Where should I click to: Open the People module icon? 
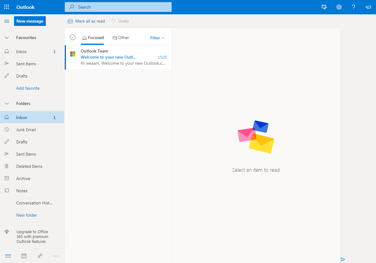(x=40, y=256)
